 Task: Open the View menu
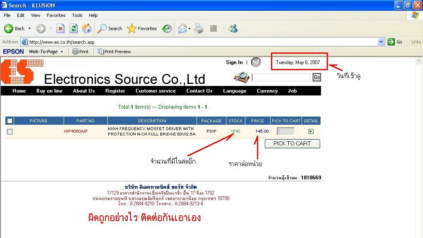coord(36,15)
